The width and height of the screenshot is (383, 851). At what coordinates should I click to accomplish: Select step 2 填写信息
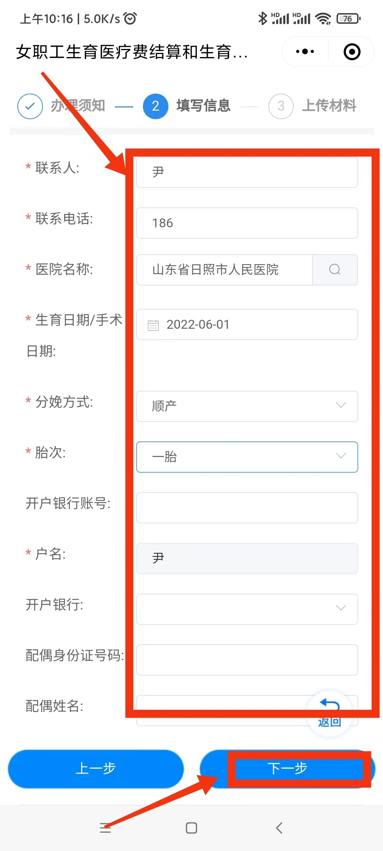(187, 106)
